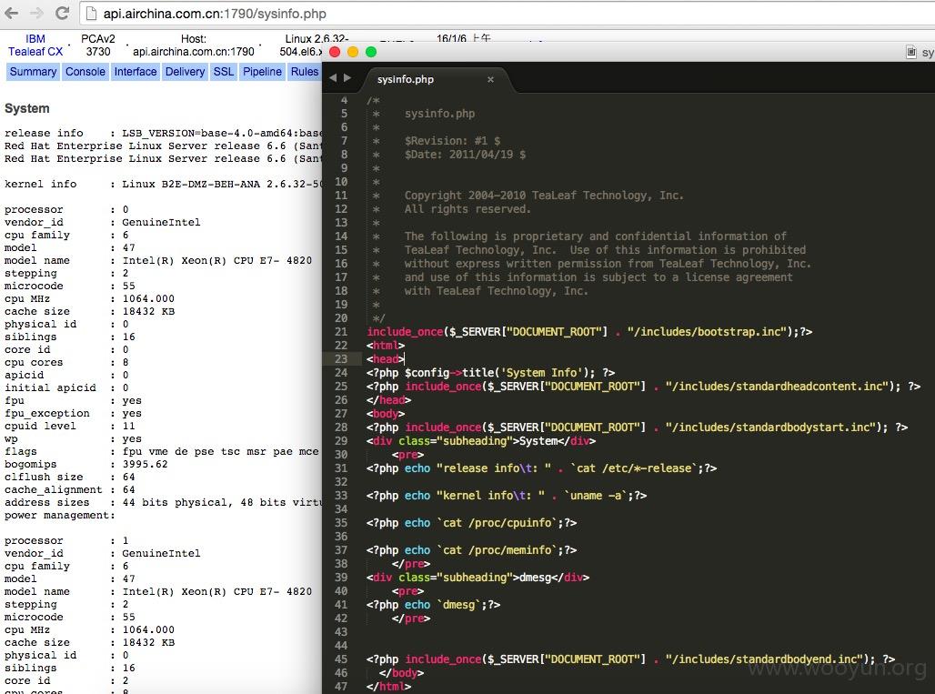Click the standardbodyend.inc path on line 45
Screen dimensions: 935x694
click(x=764, y=659)
